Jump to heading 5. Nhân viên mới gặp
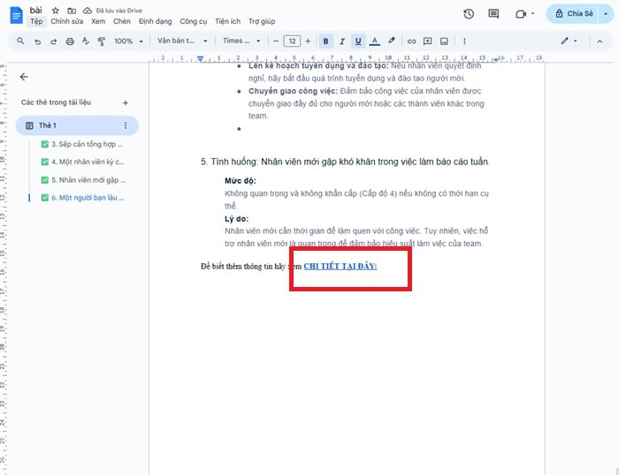 click(83, 180)
